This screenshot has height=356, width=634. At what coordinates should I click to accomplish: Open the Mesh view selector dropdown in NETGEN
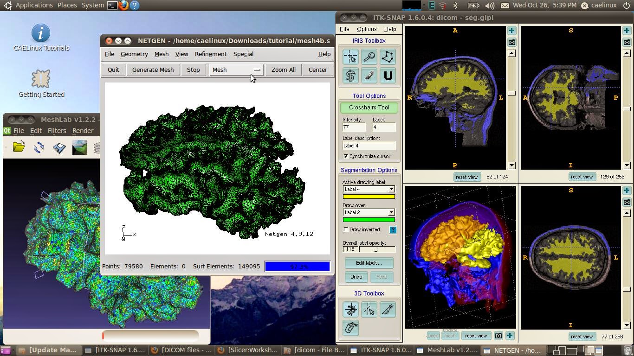(236, 70)
